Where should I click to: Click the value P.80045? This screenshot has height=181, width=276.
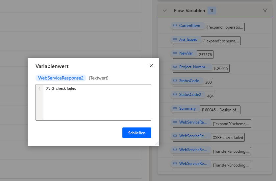[x=221, y=69]
